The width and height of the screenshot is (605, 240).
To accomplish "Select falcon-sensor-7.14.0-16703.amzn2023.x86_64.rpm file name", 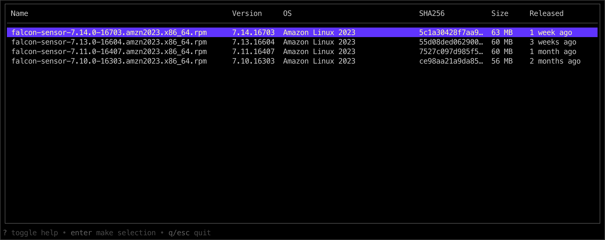I will click(109, 33).
